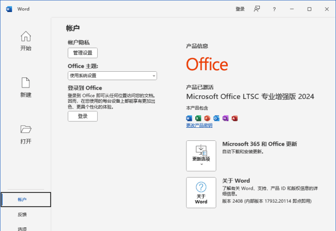Open the 新建 new document page
The image size is (336, 231).
tap(26, 87)
